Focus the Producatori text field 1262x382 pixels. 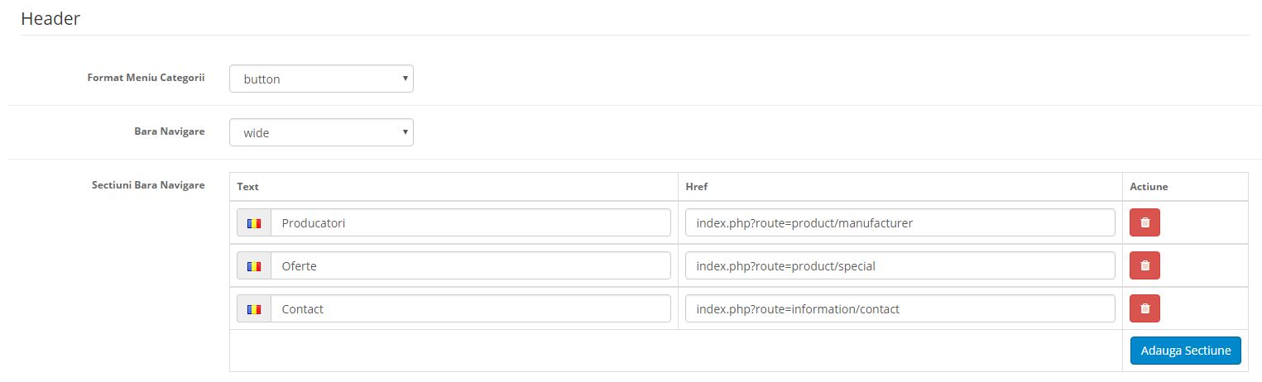pyautogui.click(x=470, y=222)
